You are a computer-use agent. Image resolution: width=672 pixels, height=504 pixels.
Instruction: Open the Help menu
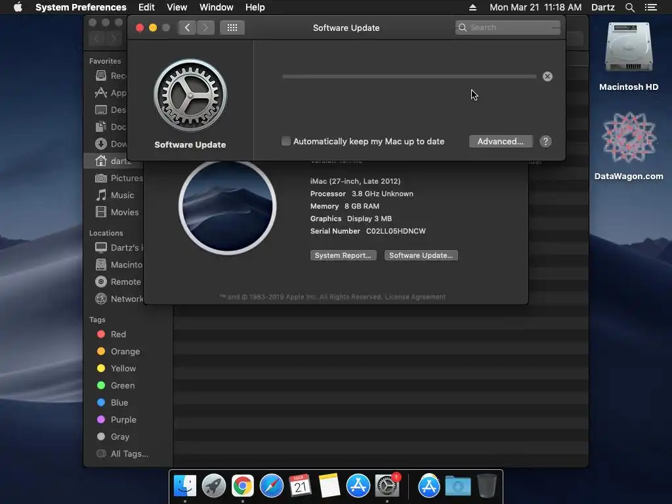pos(255,7)
